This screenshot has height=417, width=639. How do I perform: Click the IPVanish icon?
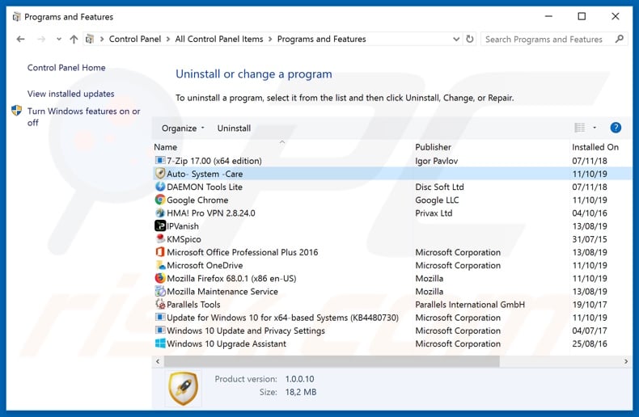coord(160,225)
